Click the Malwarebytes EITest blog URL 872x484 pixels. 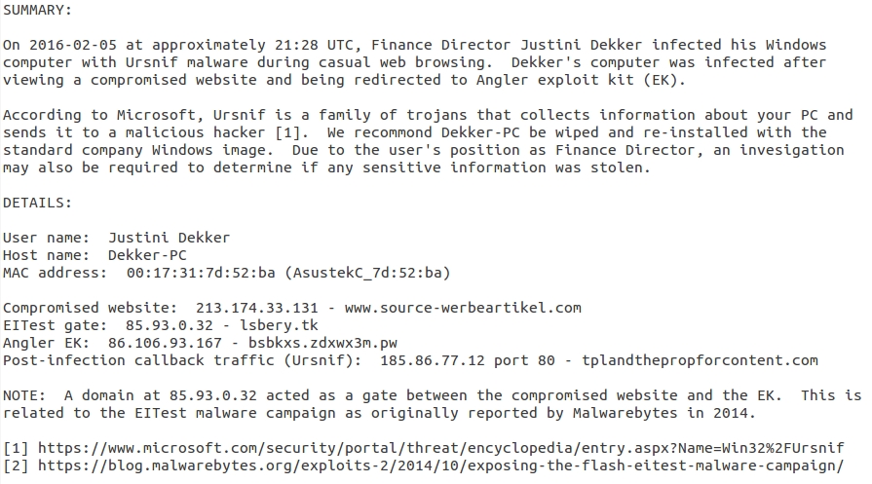(440, 465)
